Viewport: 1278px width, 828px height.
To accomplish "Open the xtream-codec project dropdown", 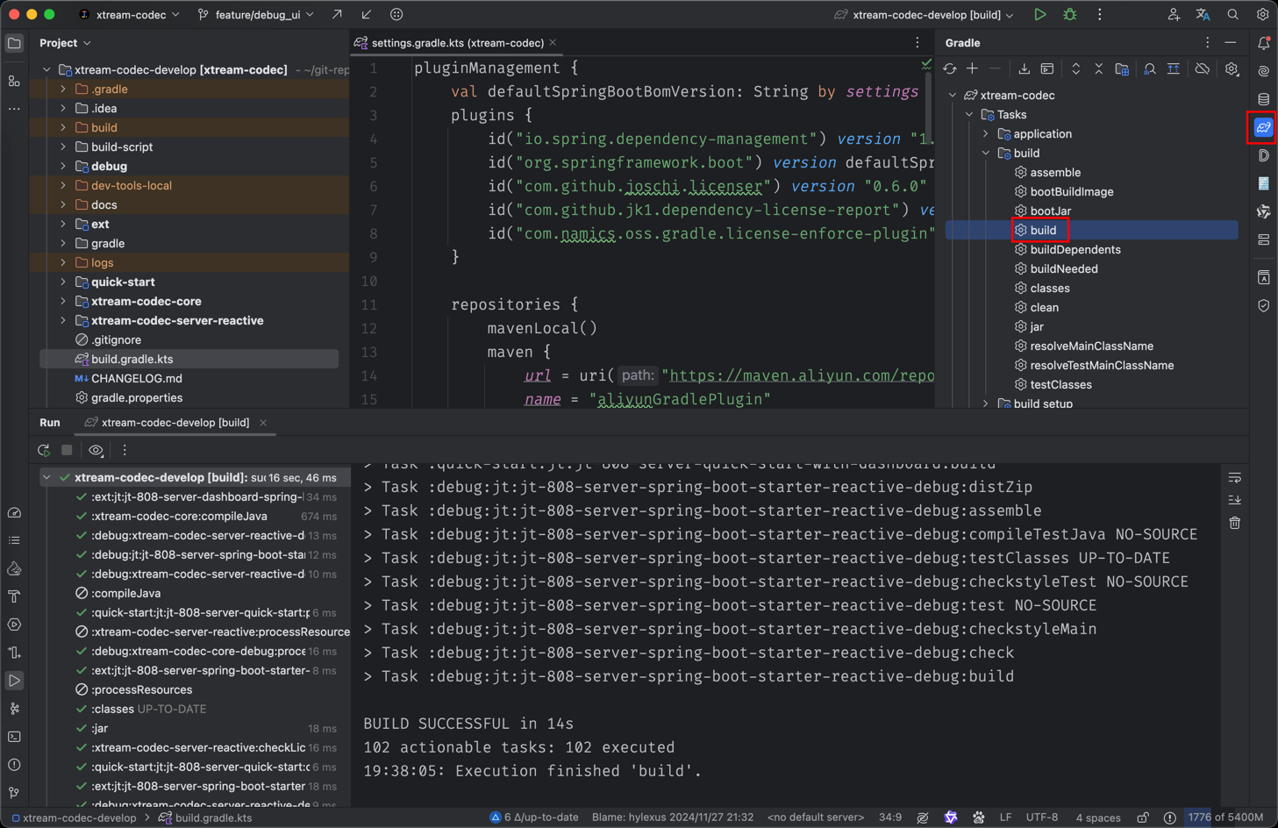I will 130,14.
